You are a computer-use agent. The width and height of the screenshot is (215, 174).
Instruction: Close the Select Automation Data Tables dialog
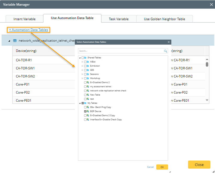click(x=169, y=42)
